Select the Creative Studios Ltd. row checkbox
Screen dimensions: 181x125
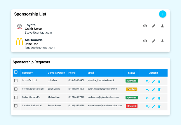point(16,106)
